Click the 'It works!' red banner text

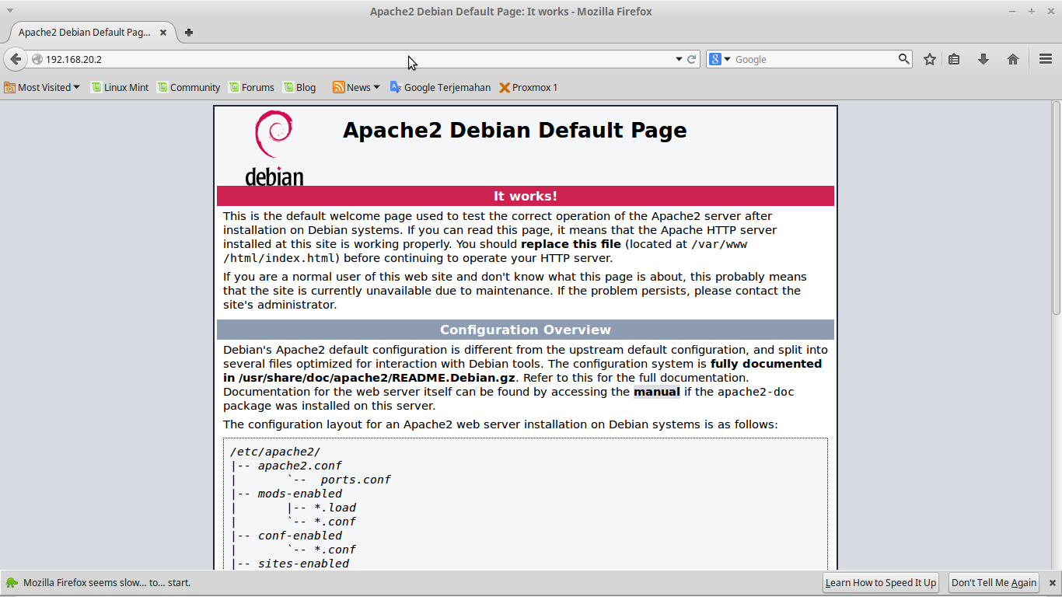[x=526, y=196]
